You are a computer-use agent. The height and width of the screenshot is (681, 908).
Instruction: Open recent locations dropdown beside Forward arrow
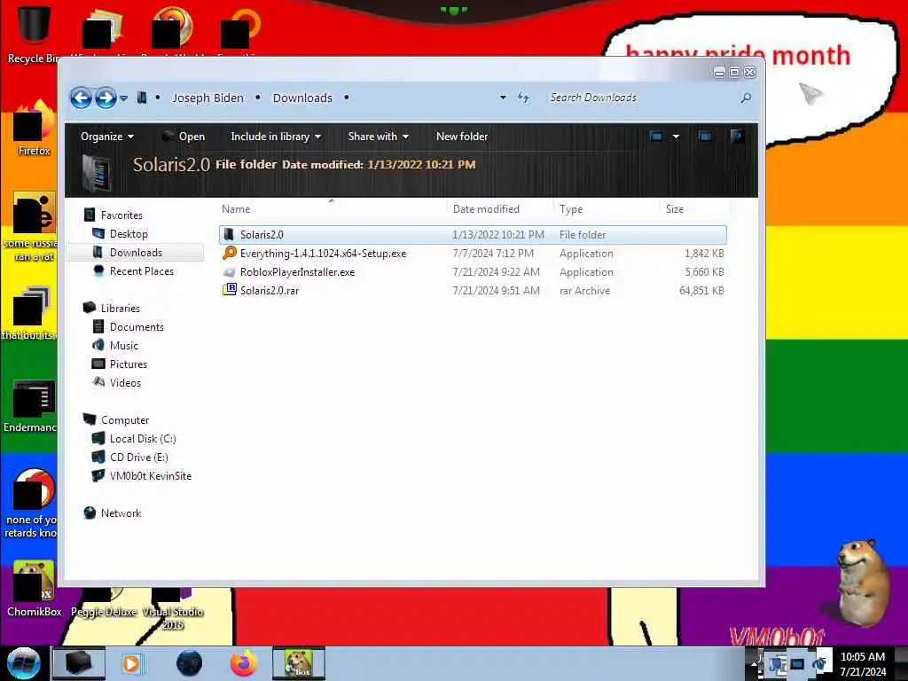tap(123, 98)
